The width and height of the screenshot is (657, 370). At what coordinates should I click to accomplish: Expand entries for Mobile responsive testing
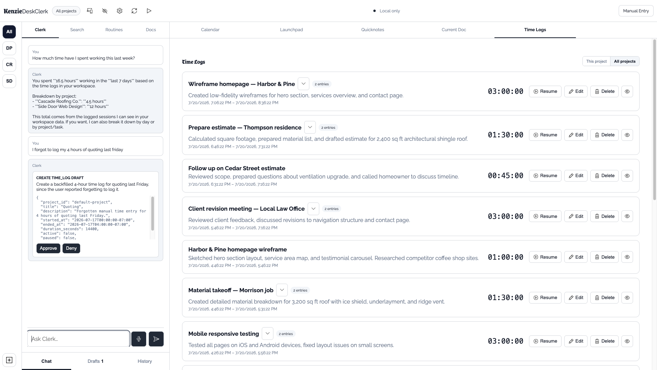tap(268, 334)
